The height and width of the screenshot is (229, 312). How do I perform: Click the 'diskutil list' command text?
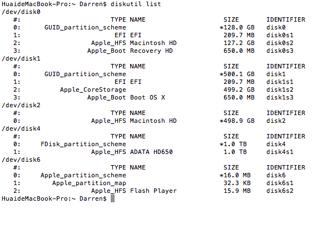[136, 4]
